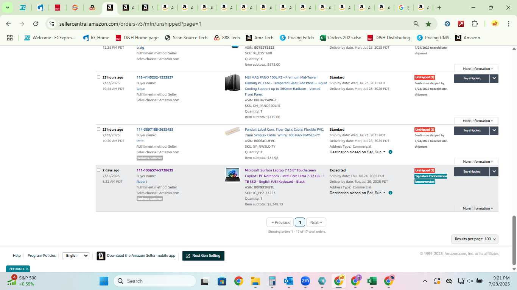Click the red Adobe Acrobat extension icon

[461, 24]
